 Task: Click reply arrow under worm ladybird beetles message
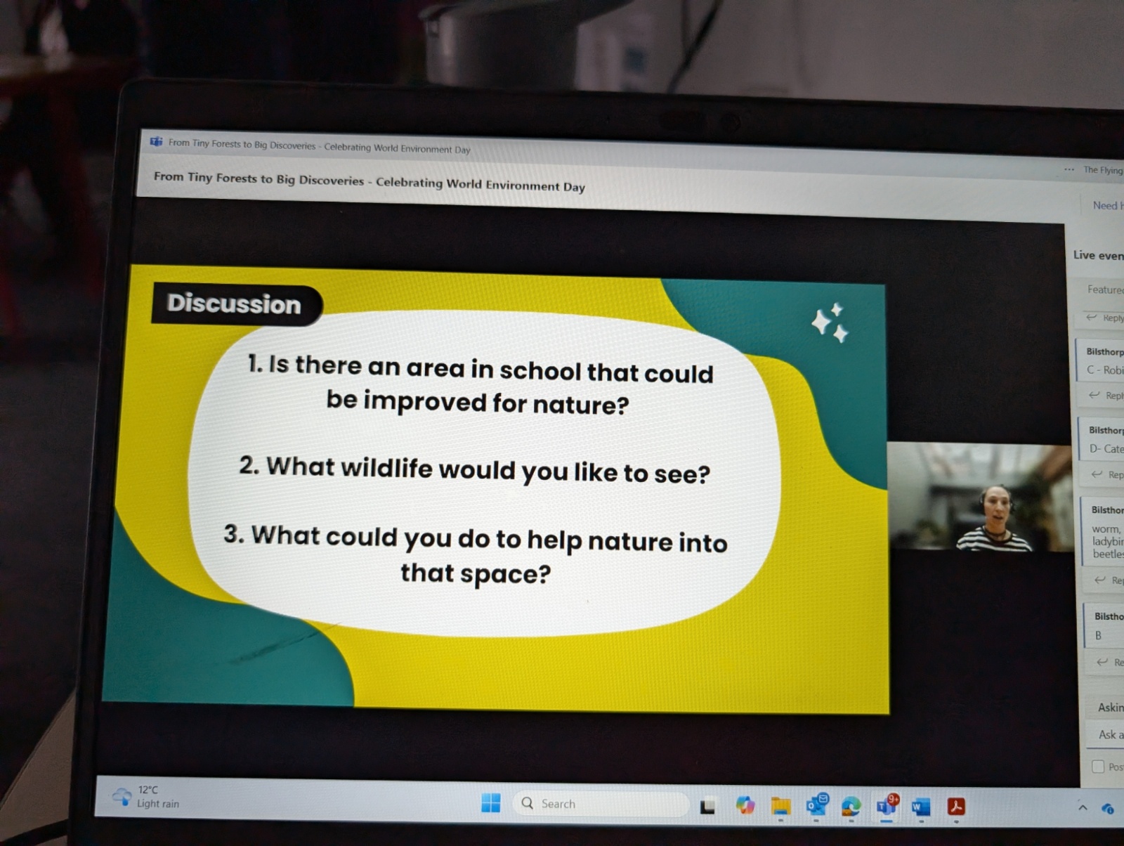1100,580
